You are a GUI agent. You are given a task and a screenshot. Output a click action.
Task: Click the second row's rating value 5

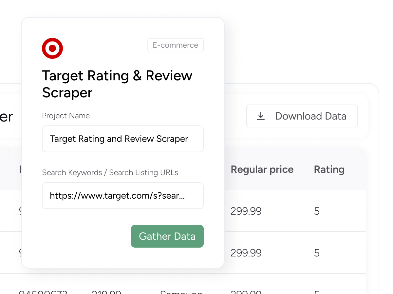click(317, 253)
